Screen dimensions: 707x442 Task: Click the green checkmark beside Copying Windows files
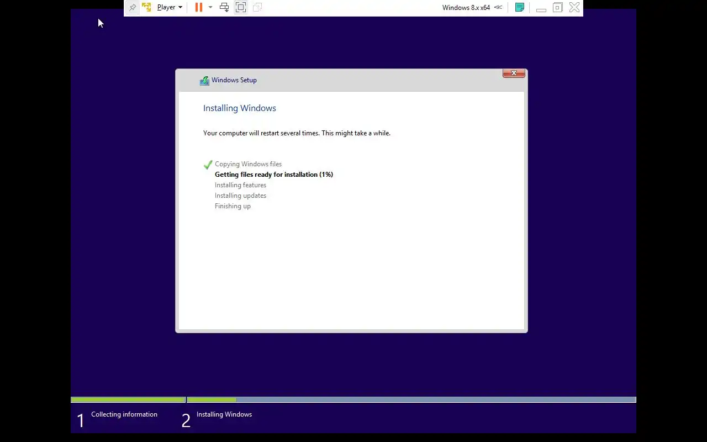[208, 164]
